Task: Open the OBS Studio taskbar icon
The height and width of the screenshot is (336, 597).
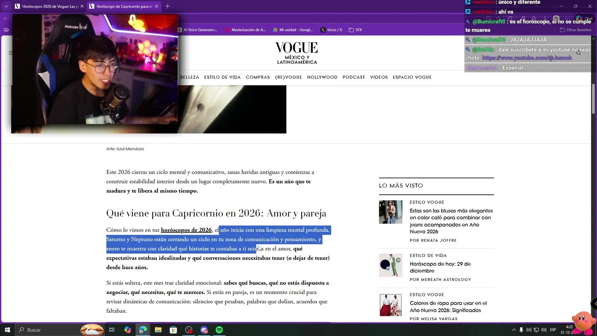Action: point(188,330)
